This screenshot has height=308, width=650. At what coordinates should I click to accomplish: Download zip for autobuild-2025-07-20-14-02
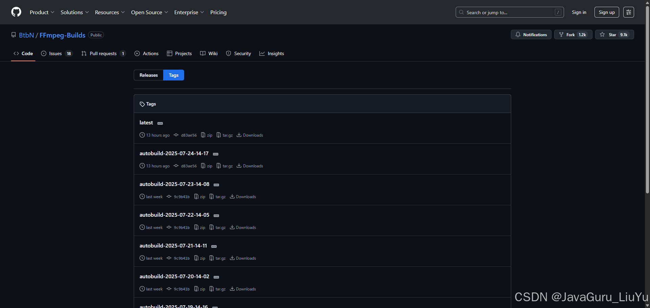coord(200,289)
